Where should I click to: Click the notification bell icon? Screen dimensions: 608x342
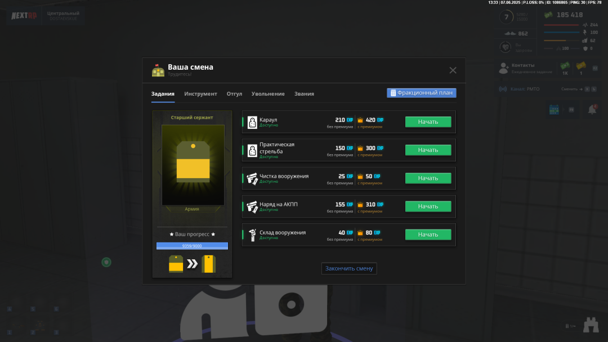(x=592, y=110)
